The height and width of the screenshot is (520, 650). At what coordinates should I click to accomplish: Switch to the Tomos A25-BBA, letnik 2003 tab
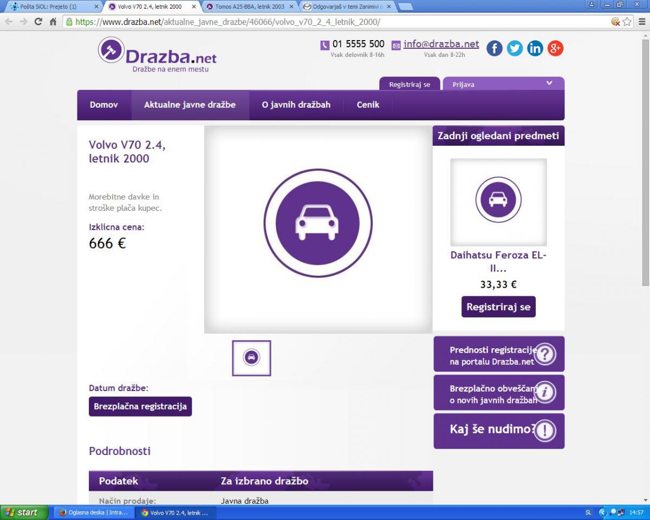(250, 7)
